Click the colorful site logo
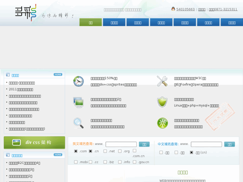The height and width of the screenshot is (182, 243). [x=26, y=13]
